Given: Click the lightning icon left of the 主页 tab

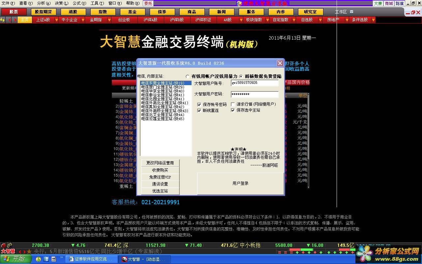Looking at the screenshot, I should coord(3,20).
